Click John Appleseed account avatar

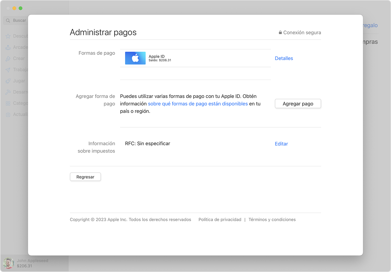tap(8, 263)
